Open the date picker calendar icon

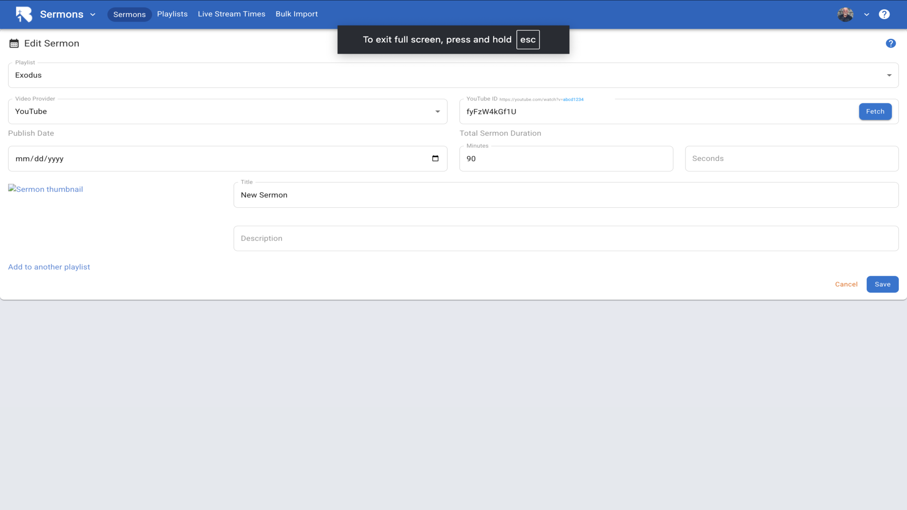(435, 159)
